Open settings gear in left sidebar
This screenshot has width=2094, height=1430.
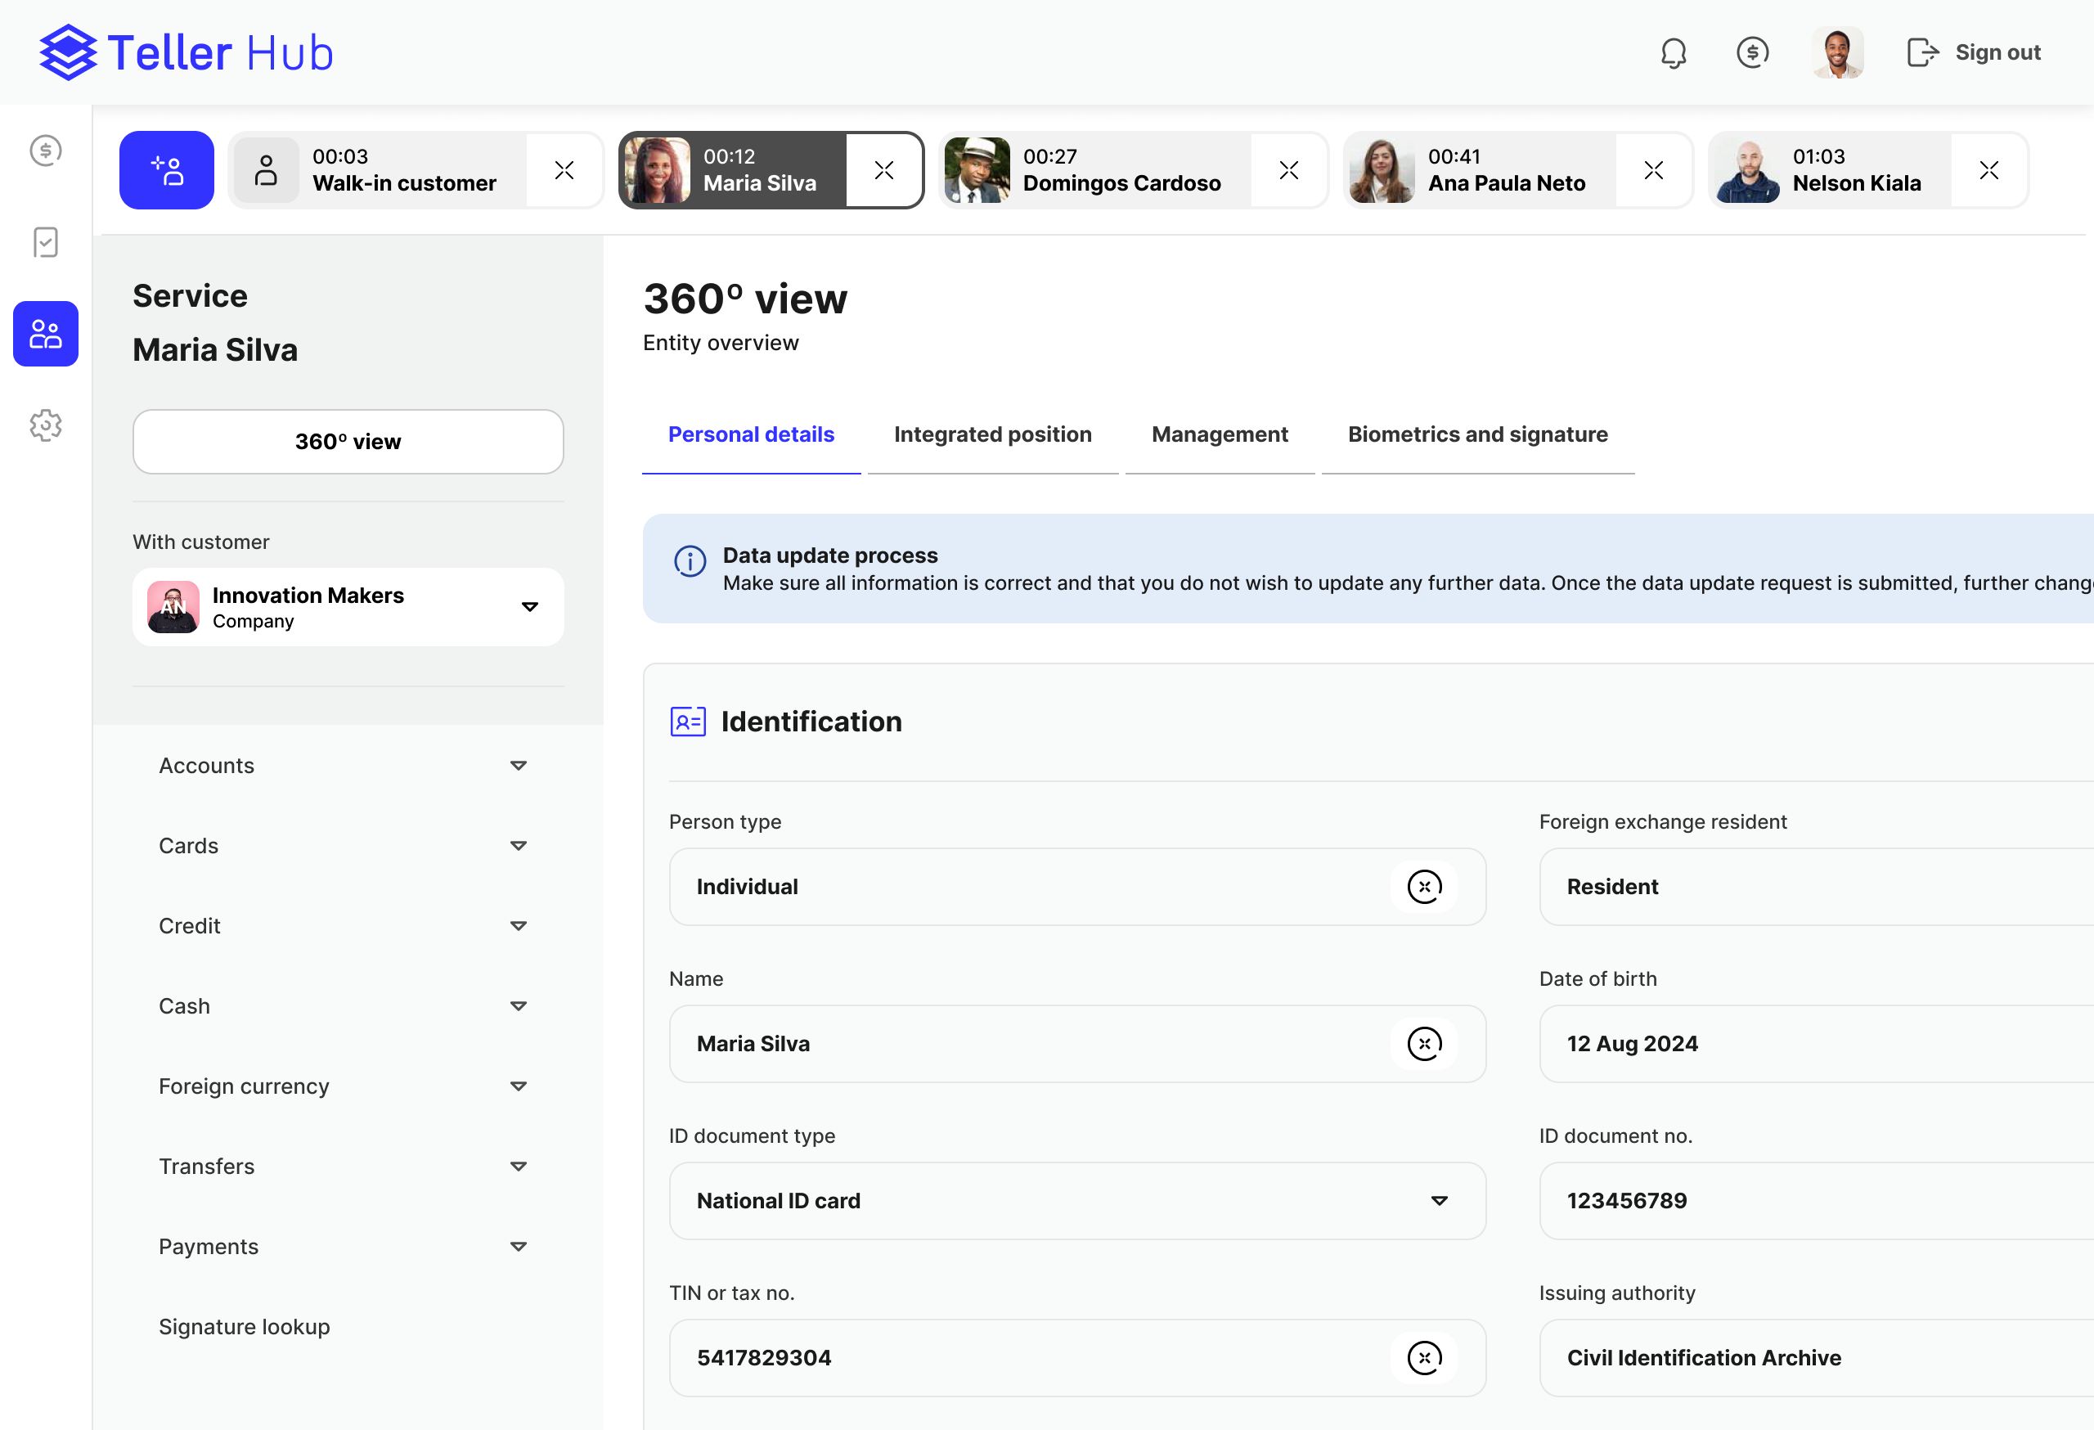point(45,425)
